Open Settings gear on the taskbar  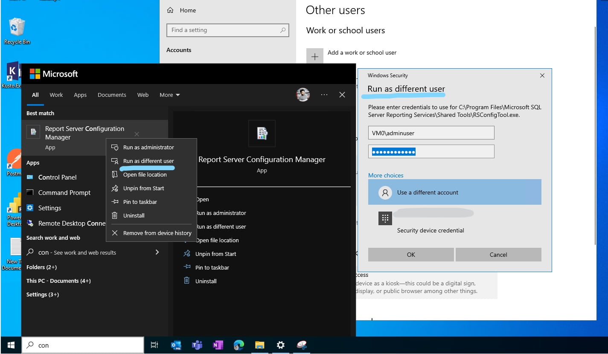(x=280, y=345)
